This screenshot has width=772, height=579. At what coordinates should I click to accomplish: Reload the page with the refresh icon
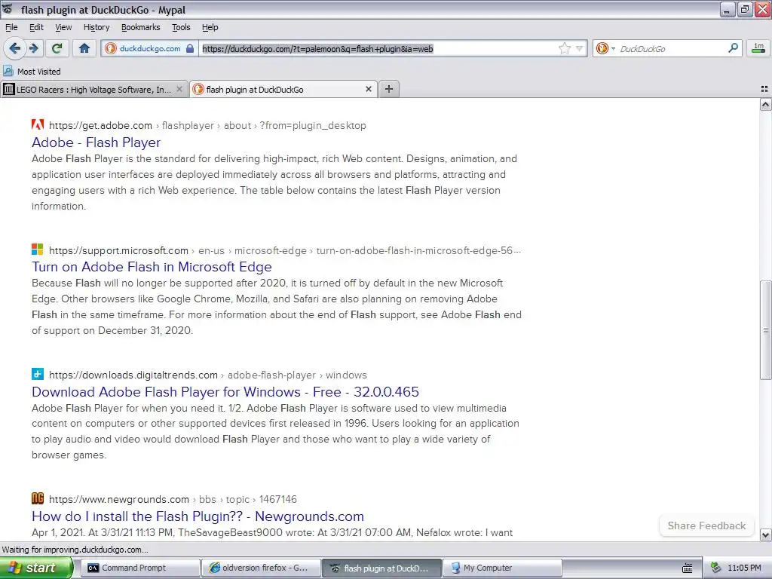pos(57,48)
